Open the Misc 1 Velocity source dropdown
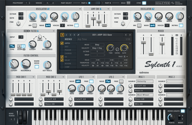Screen dimensions: 192x125 coord(145,81)
